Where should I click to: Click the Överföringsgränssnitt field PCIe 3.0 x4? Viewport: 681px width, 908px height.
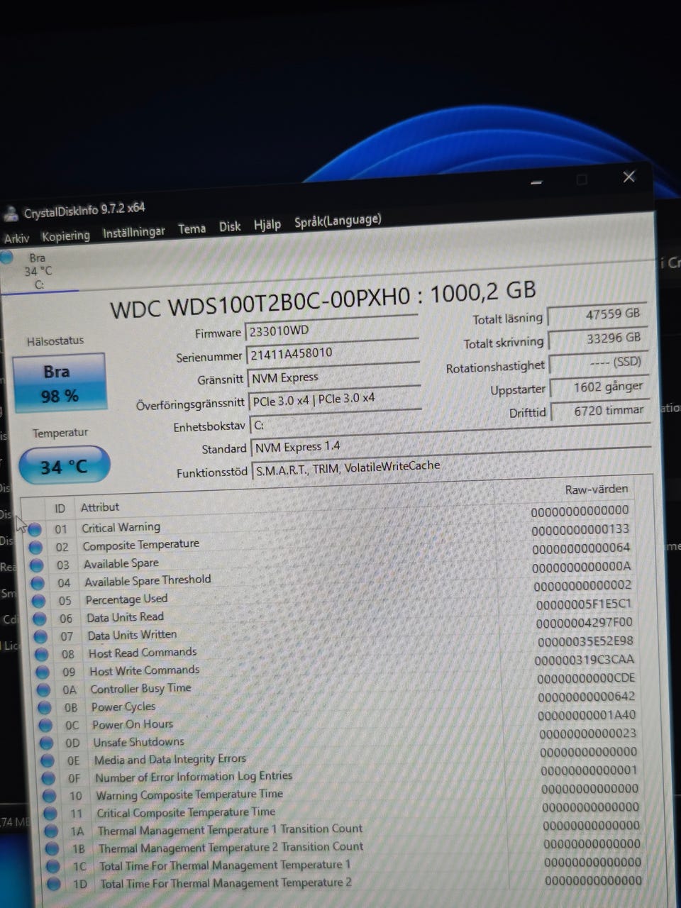(336, 399)
